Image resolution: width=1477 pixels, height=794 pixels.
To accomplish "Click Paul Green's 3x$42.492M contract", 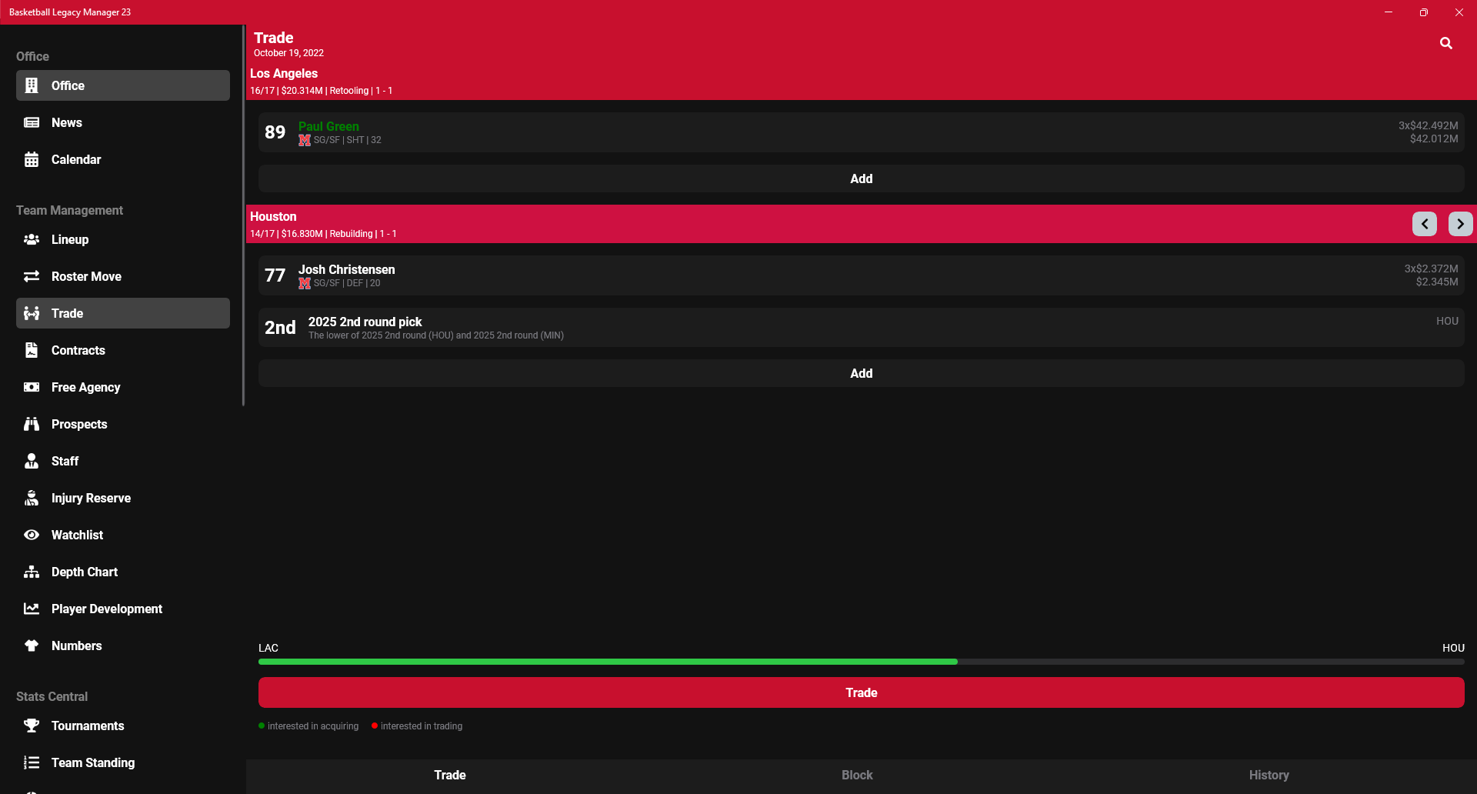I will [x=1429, y=125].
